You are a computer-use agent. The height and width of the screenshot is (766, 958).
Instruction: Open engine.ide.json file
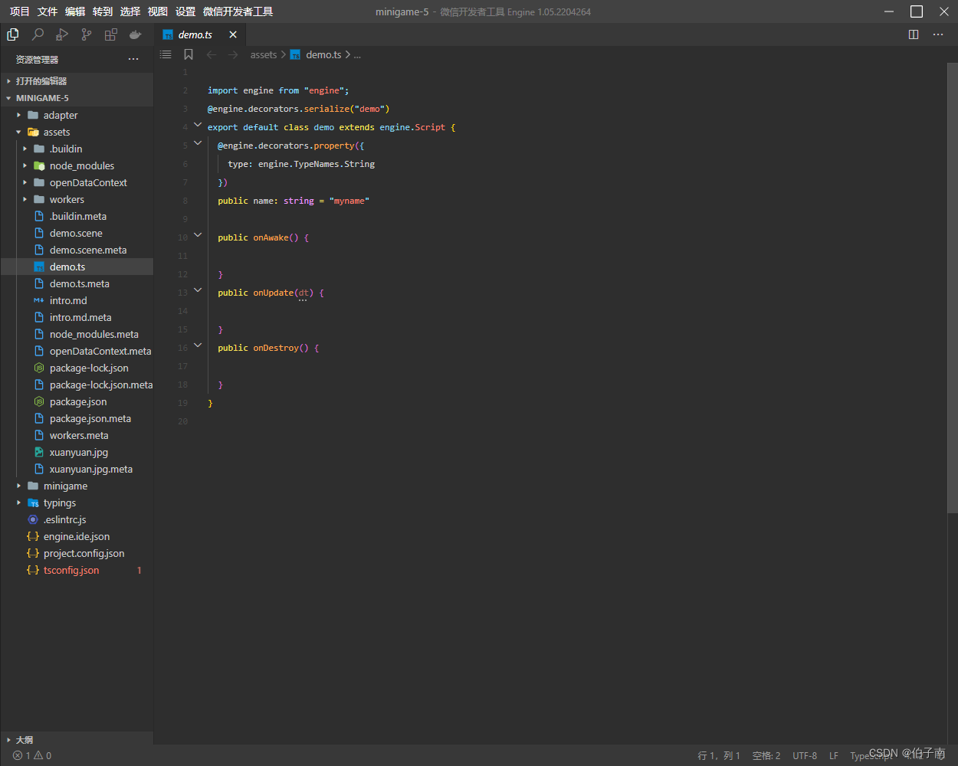(x=77, y=536)
